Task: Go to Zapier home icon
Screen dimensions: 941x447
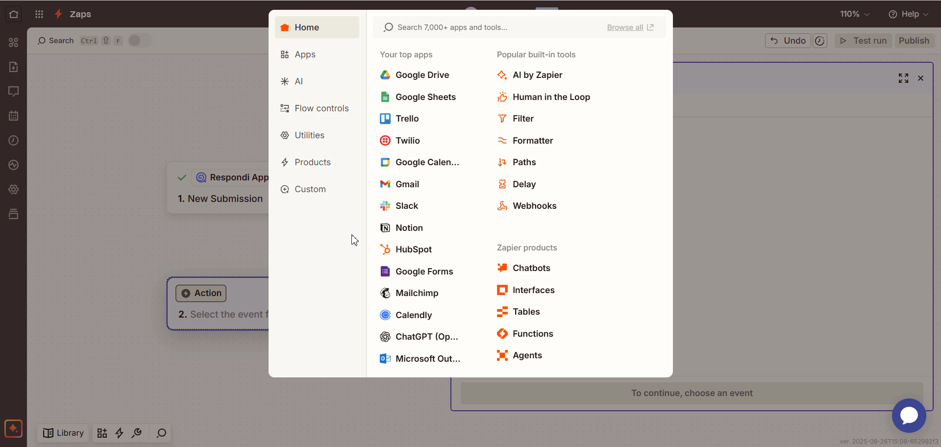Action: point(14,14)
